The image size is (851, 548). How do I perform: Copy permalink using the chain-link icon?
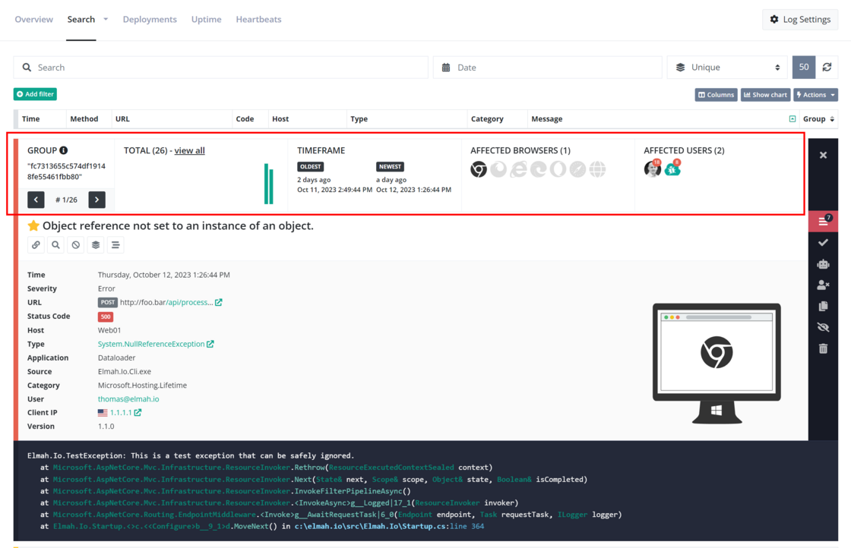click(36, 245)
